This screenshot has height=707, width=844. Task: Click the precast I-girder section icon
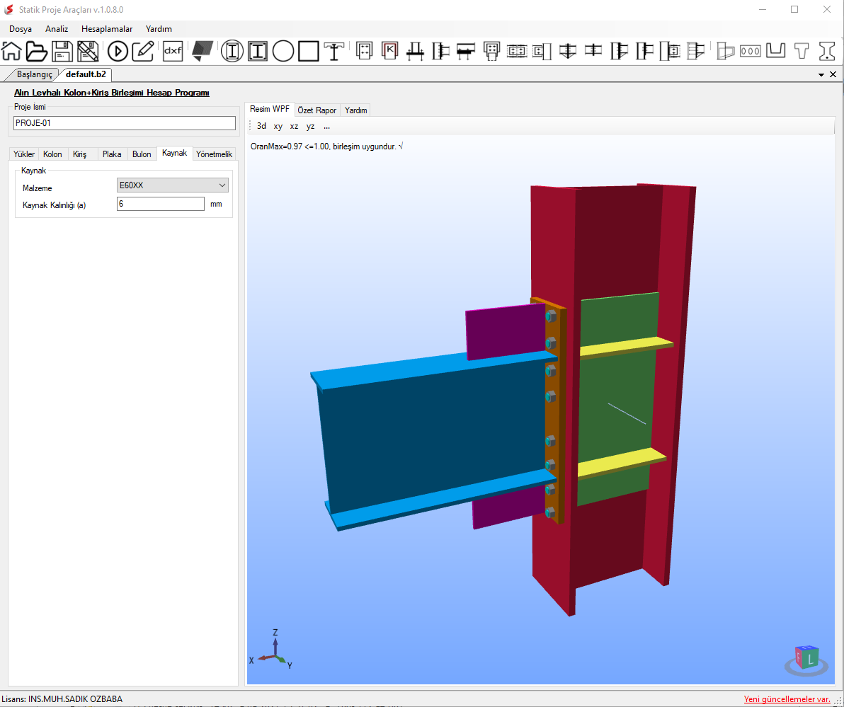pyautogui.click(x=827, y=50)
